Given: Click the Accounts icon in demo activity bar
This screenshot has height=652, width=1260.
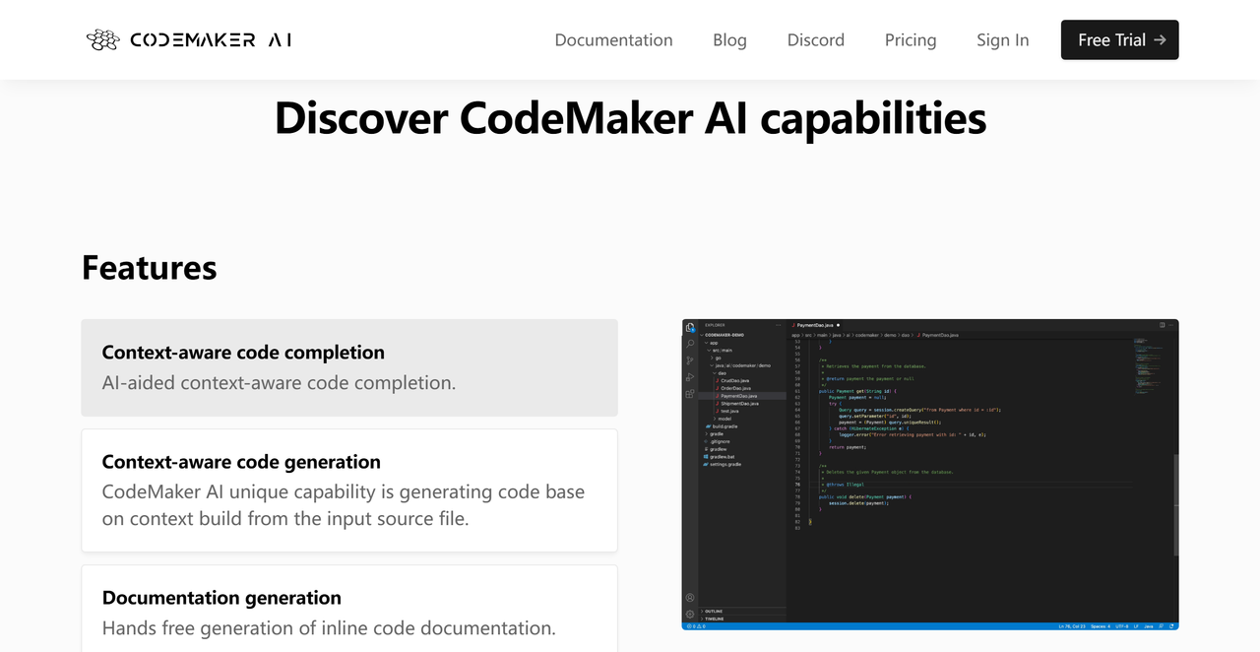Looking at the screenshot, I should [x=690, y=598].
